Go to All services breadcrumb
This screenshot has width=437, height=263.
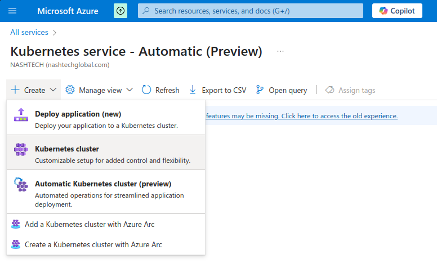[29, 33]
